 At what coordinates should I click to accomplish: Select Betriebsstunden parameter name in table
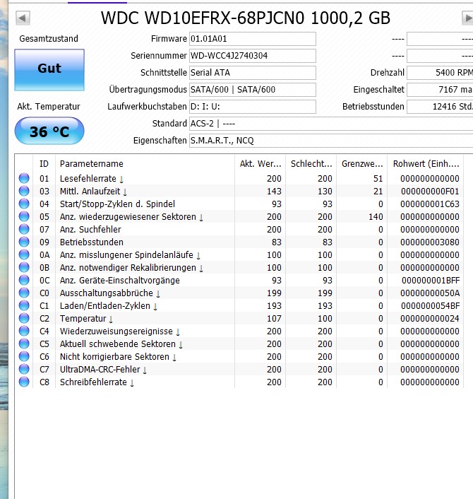[92, 242]
